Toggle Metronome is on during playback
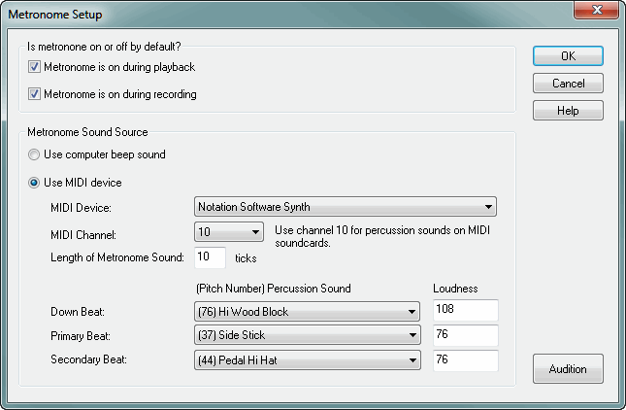 35,67
